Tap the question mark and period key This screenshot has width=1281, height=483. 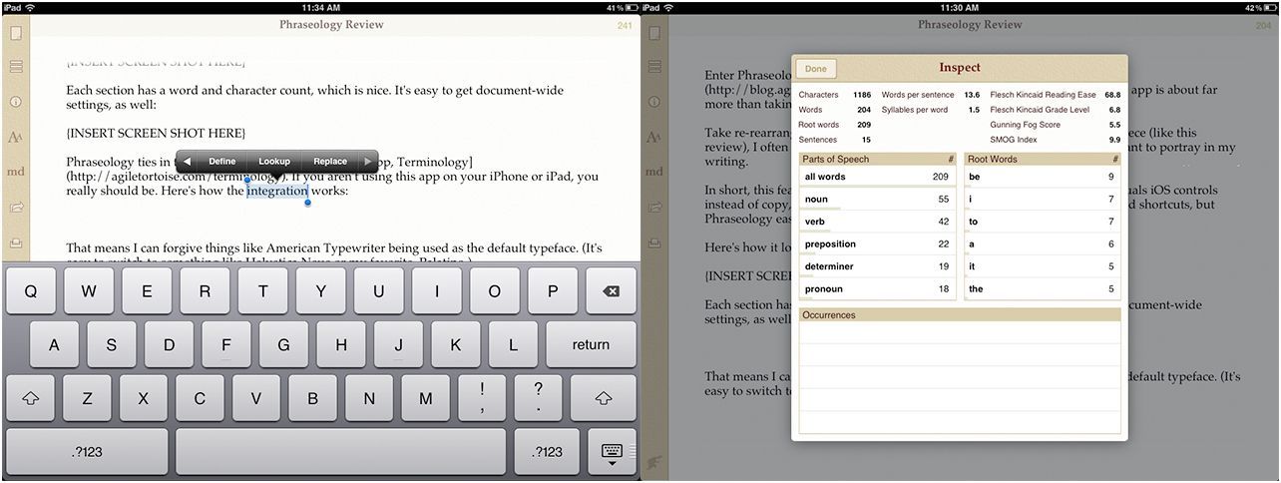point(539,398)
